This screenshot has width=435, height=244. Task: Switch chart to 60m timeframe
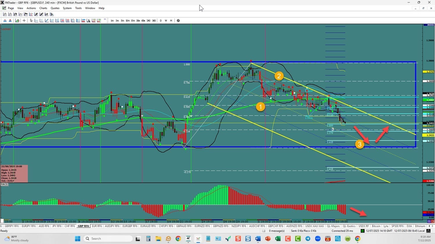[x=143, y=21]
